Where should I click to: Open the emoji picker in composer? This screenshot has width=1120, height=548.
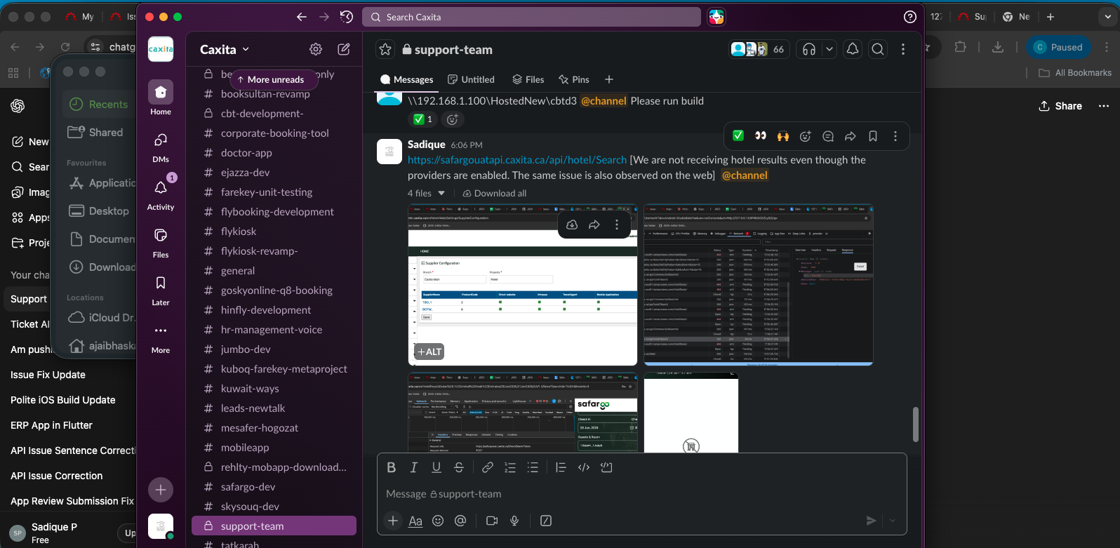coord(438,521)
